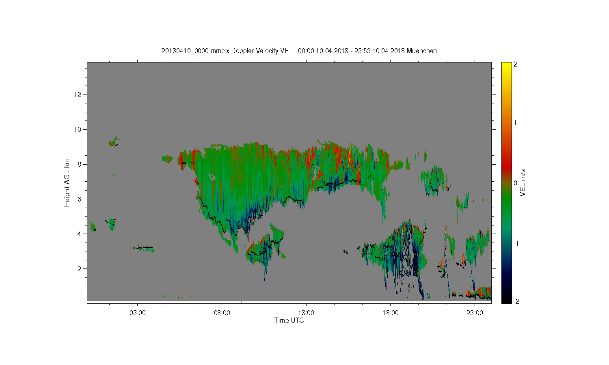Click the Height AGL km axis title
Image resolution: width=609 pixels, height=365 pixels.
point(67,182)
